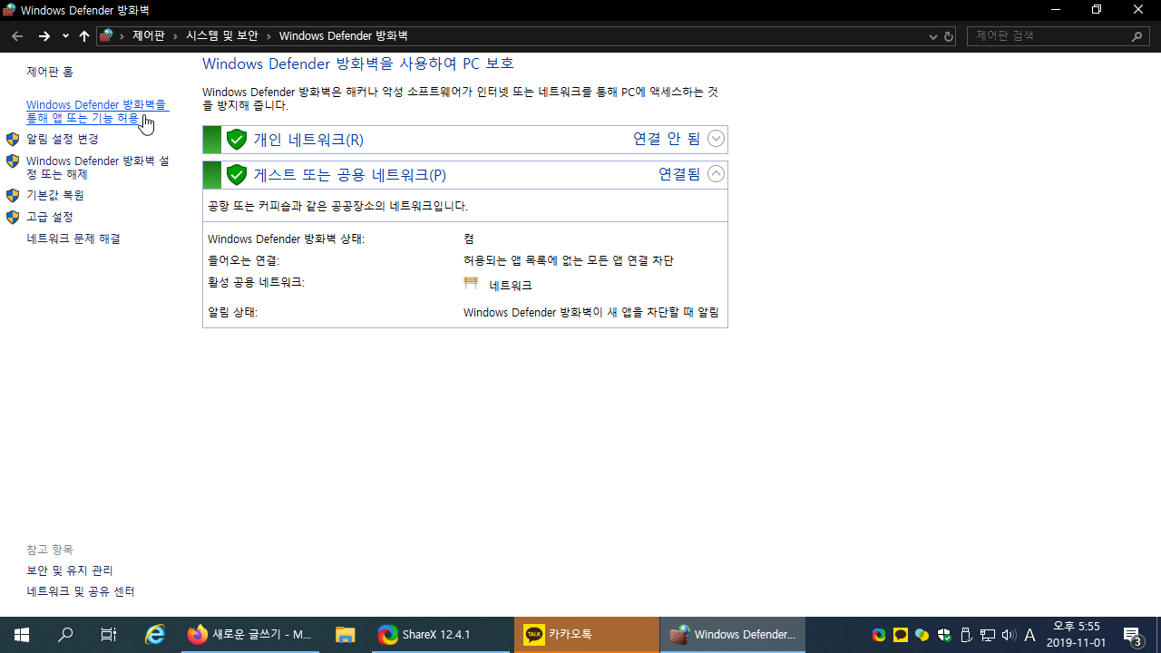Screen dimensions: 1161x653
Task: Click the 시스템 및 보안 breadcrumb
Action: click(222, 36)
